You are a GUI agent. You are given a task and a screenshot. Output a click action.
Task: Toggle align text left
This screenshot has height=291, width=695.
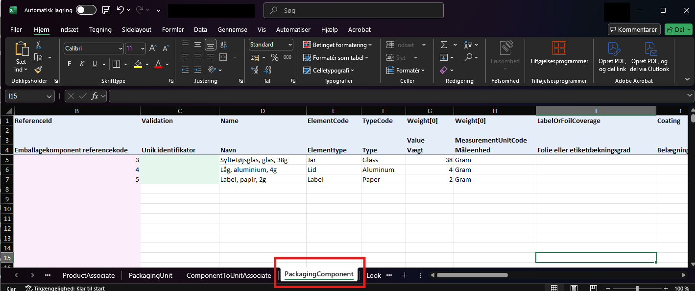[x=185, y=57]
